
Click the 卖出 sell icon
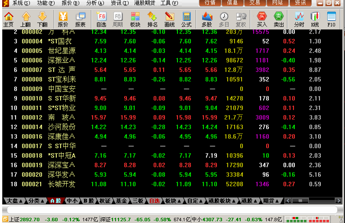(279, 19)
